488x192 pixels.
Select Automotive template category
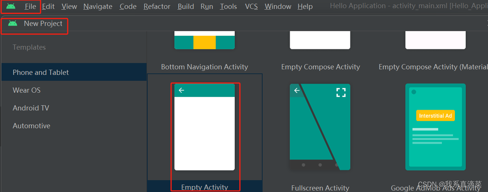74,126
